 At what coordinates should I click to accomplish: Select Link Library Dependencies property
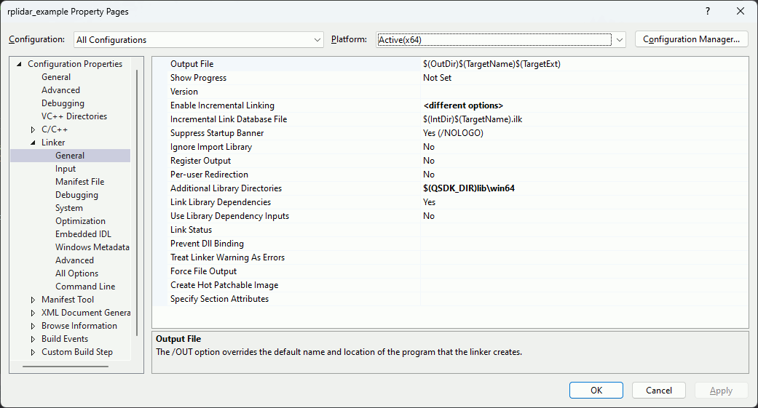pos(221,202)
